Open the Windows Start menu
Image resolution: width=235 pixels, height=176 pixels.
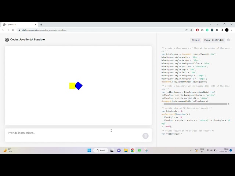point(89,150)
